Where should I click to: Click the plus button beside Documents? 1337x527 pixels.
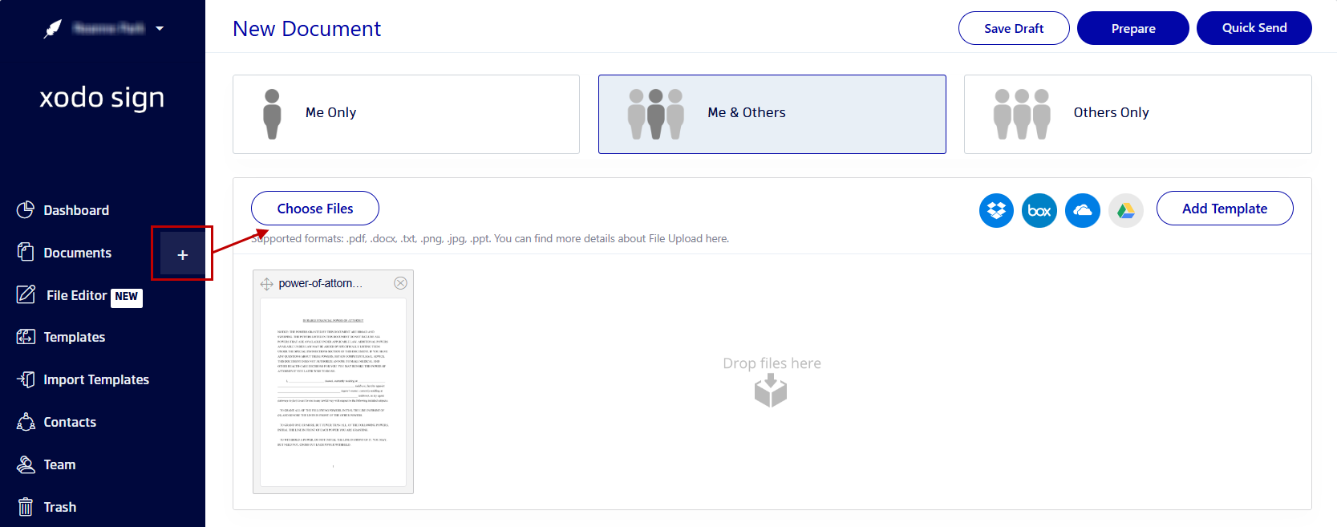click(183, 254)
